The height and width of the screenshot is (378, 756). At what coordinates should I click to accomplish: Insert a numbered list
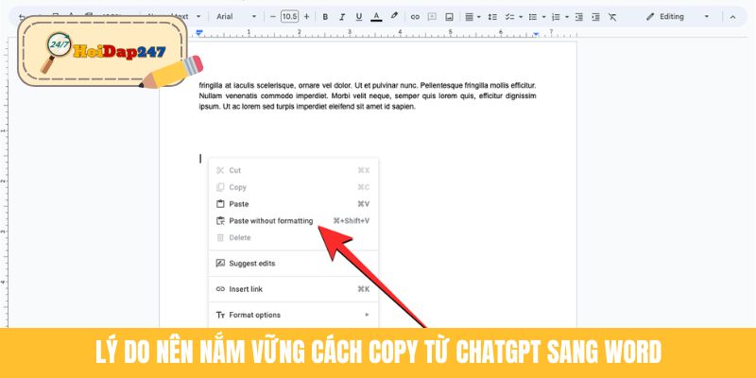[x=556, y=16]
